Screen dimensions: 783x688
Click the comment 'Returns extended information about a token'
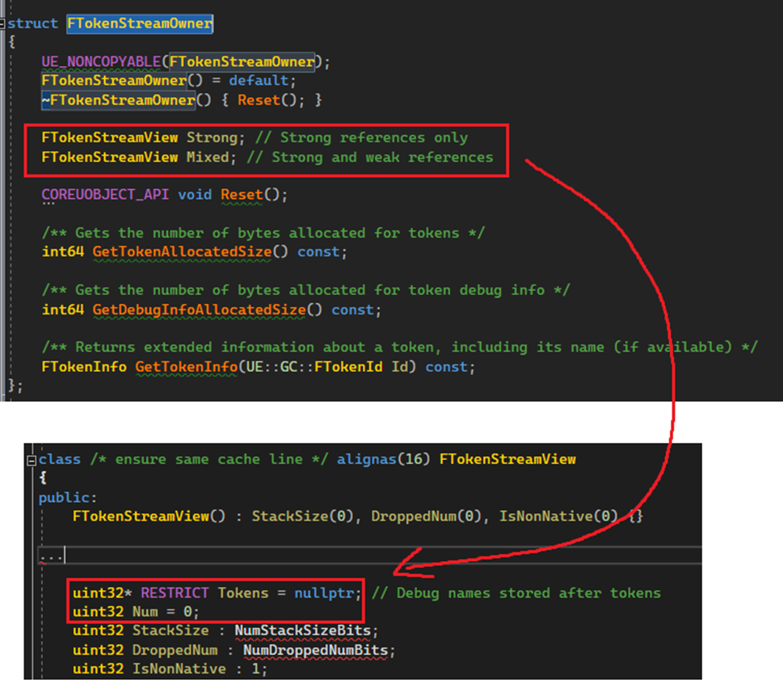coord(399,348)
